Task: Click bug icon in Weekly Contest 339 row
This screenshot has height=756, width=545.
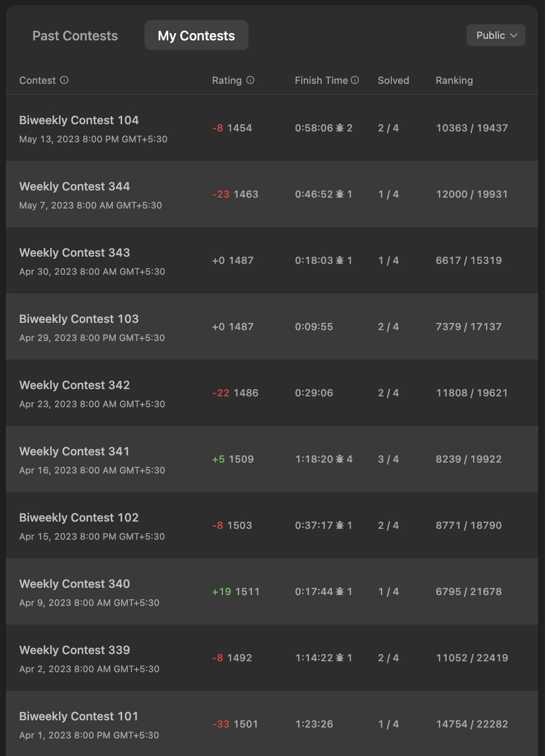Action: [x=340, y=658]
